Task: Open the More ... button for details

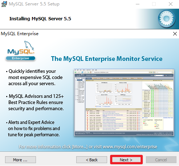Action: click(20, 160)
